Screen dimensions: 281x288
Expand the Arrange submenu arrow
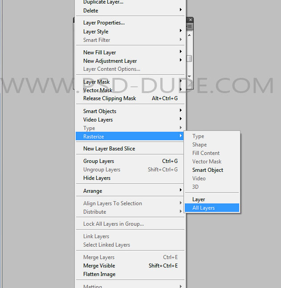[181, 191]
